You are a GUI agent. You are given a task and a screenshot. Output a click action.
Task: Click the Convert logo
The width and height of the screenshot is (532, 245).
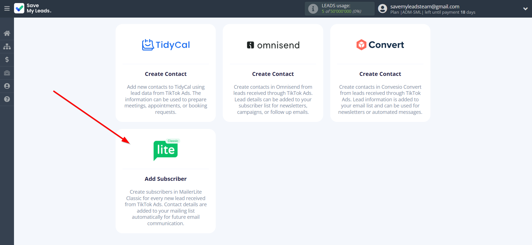[x=380, y=45]
